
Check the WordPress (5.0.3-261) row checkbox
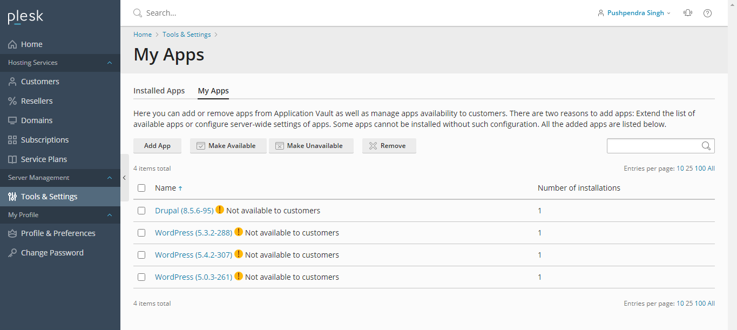141,277
